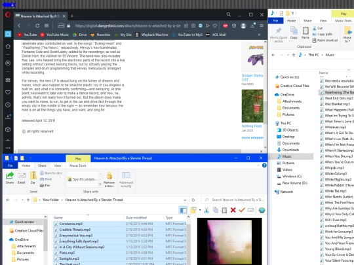Select Everything Falls Apart.mp3 file

coord(120,241)
